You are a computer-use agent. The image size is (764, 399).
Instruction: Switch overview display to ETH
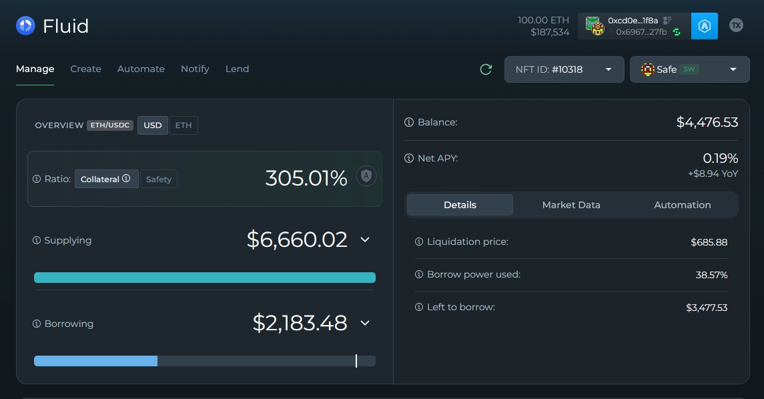[x=183, y=125]
